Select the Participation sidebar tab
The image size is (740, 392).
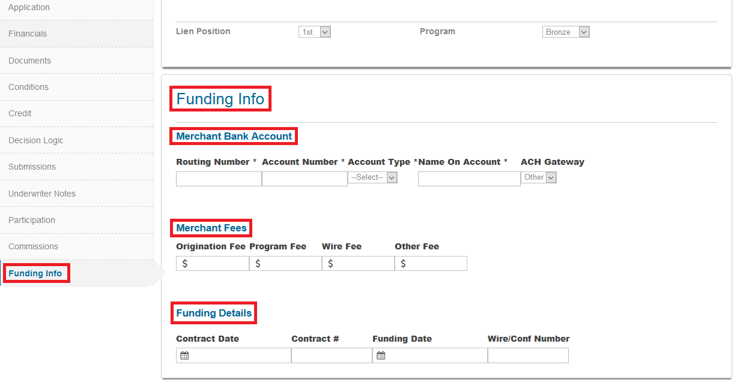click(x=77, y=220)
